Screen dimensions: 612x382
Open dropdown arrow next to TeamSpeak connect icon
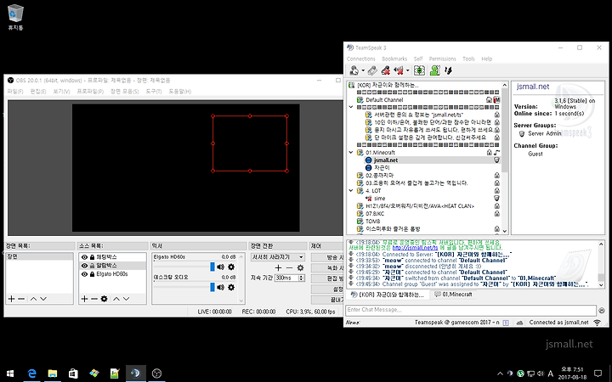click(363, 70)
